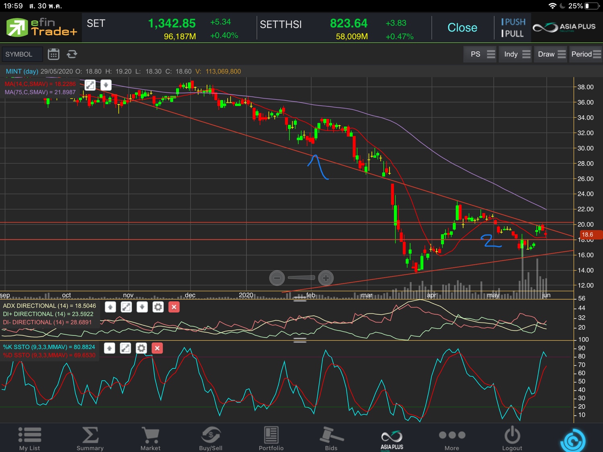This screenshot has width=603, height=452.
Task: Open the Period dropdown
Action: pos(586,54)
